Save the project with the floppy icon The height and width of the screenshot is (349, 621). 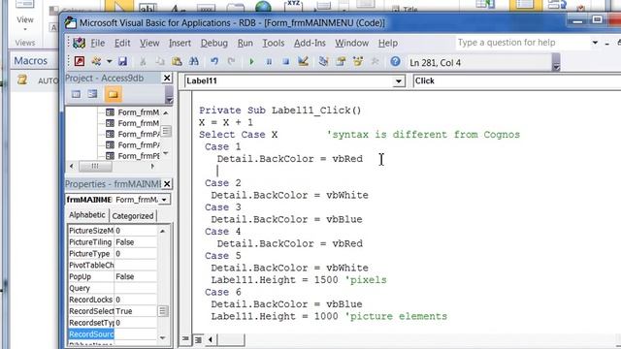pos(123,61)
